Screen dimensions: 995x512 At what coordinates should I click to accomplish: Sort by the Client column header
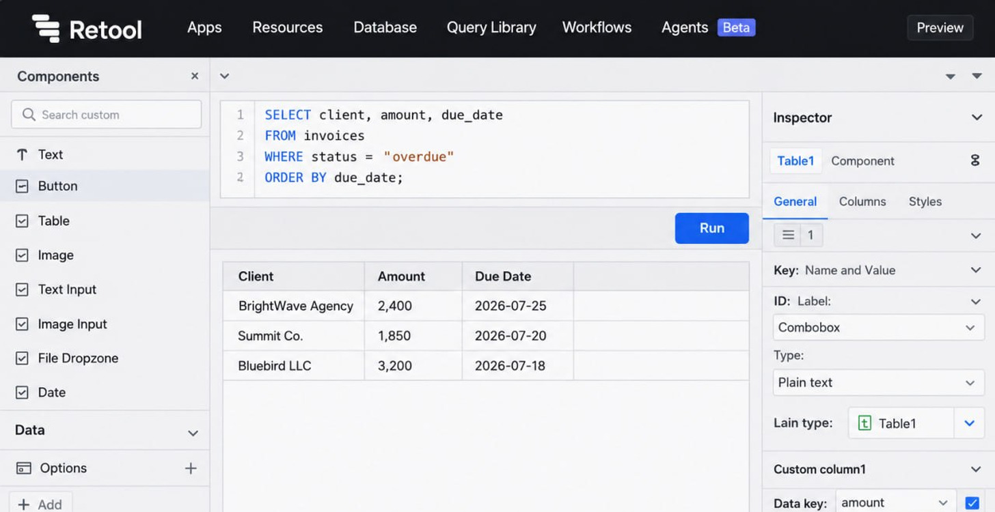293,276
